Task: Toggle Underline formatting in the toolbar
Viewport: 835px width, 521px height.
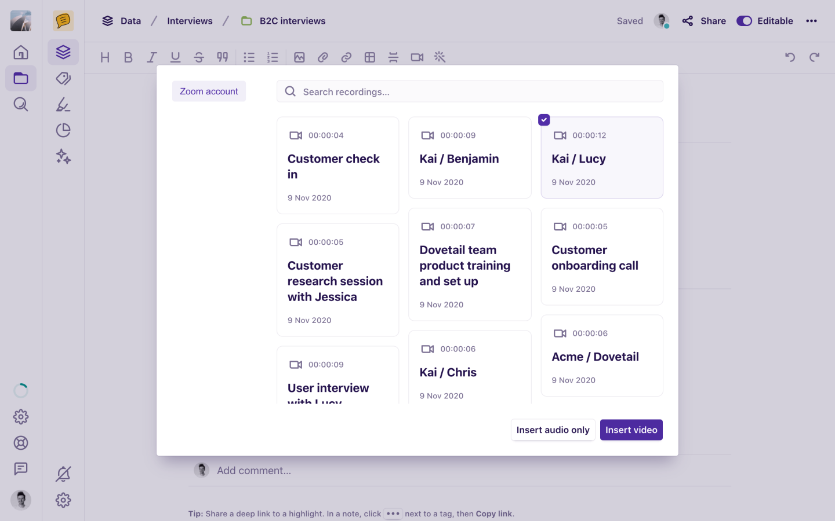Action: (x=175, y=57)
